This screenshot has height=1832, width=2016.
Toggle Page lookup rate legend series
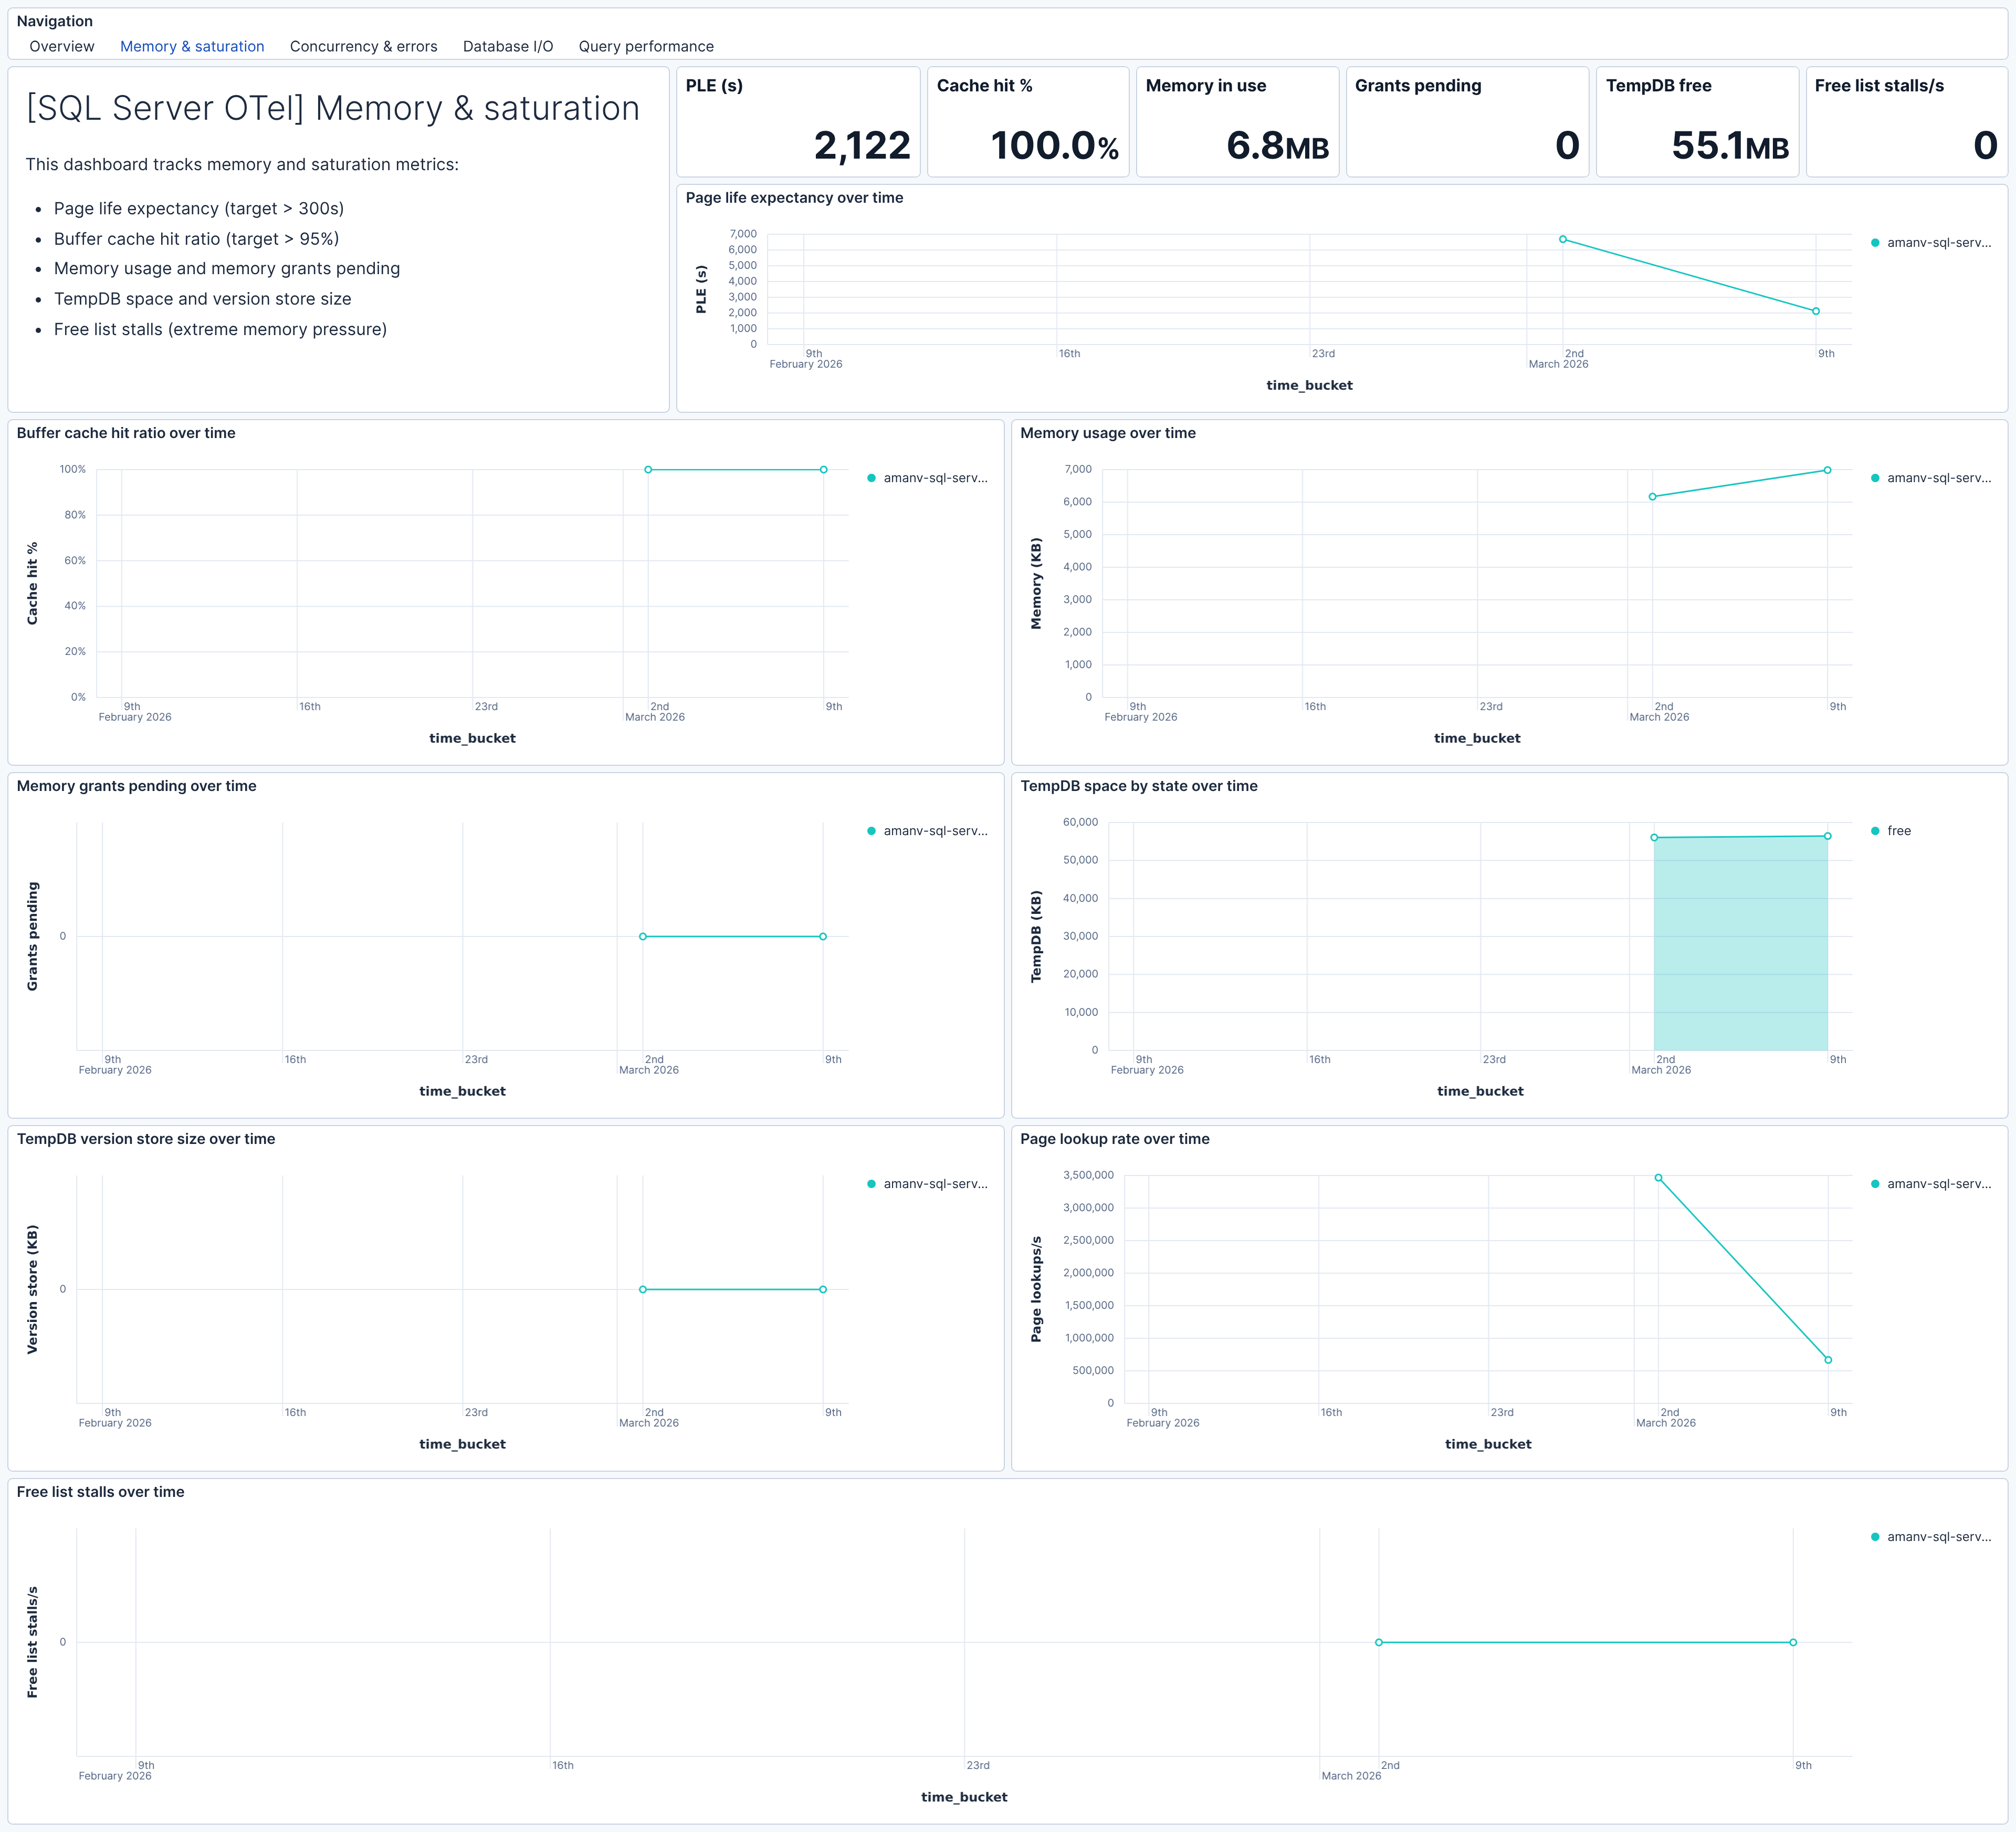click(x=1937, y=1184)
